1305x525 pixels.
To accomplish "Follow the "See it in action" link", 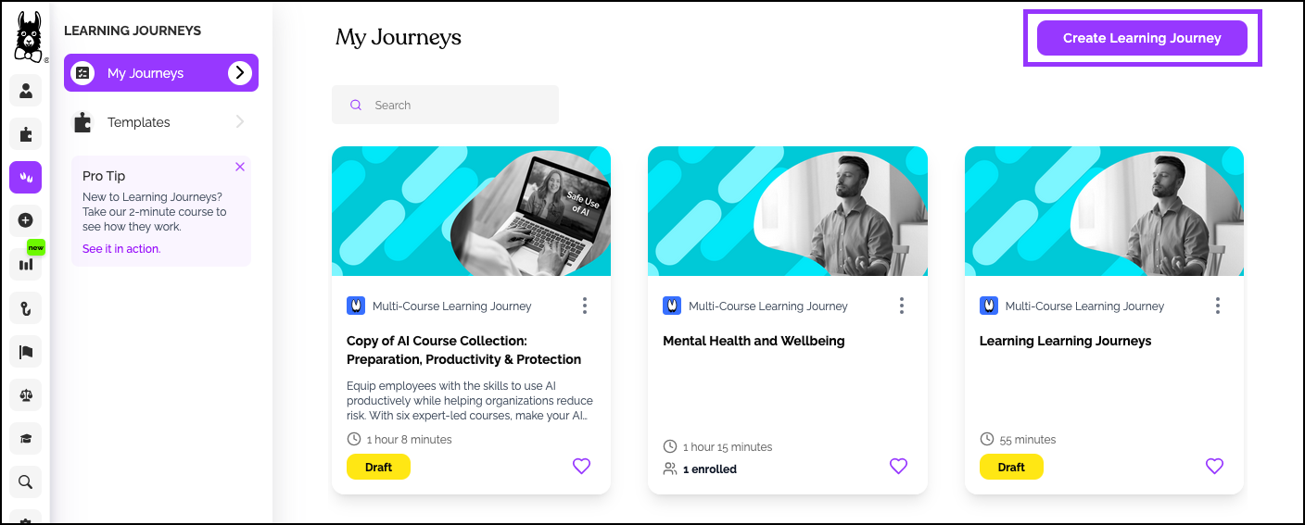I will tap(121, 249).
